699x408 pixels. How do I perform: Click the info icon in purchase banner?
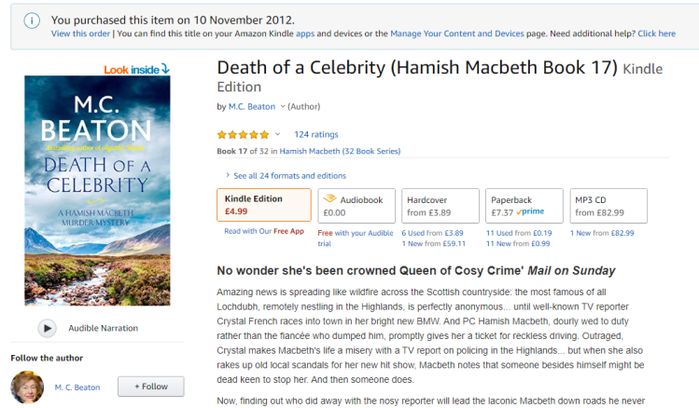point(32,20)
